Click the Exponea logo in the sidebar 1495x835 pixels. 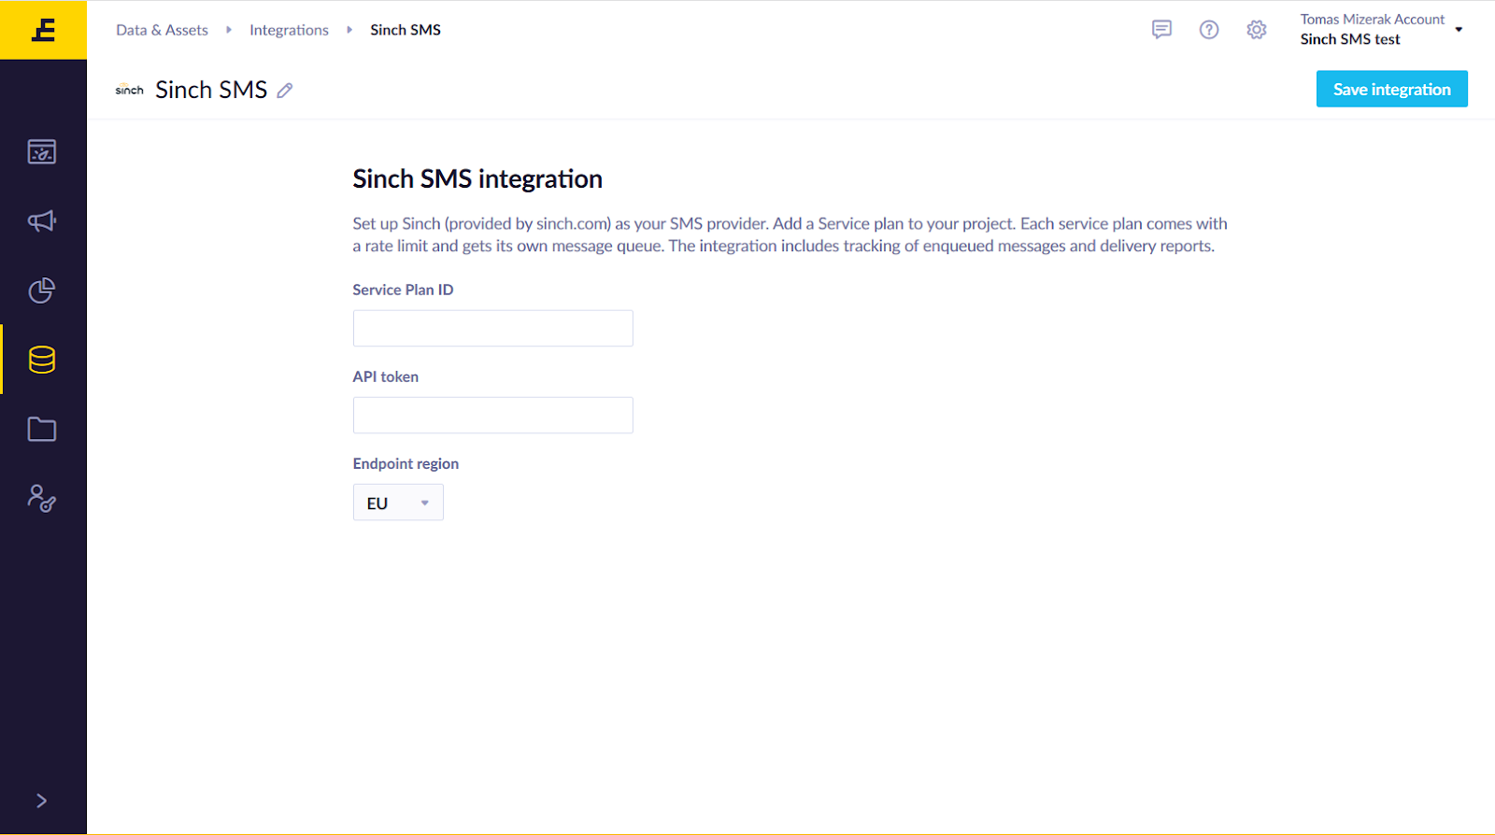(43, 30)
